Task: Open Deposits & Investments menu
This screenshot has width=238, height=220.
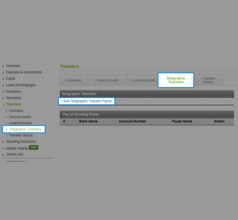Action: pos(24,72)
